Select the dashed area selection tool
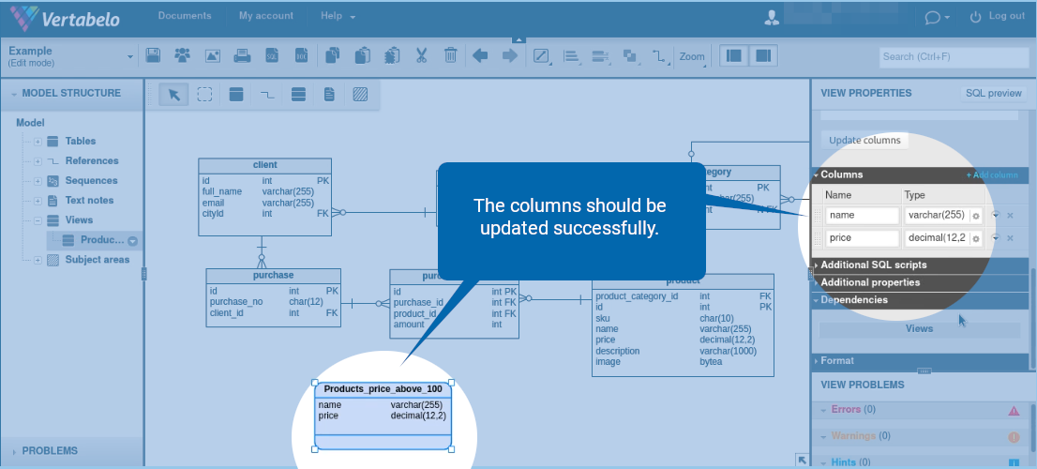This screenshot has width=1037, height=469. 205,95
